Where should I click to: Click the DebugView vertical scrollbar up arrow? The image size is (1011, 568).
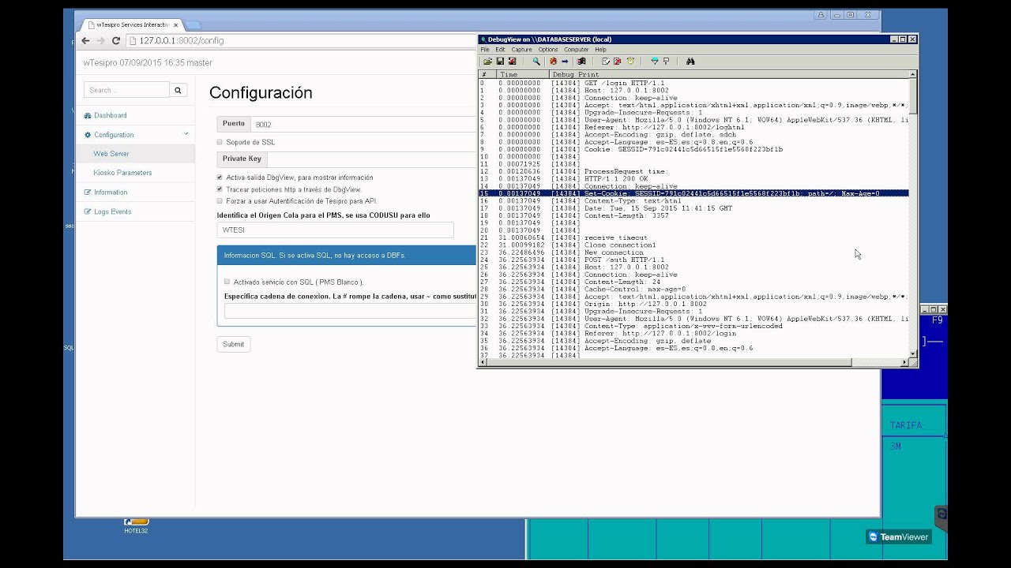tap(913, 74)
